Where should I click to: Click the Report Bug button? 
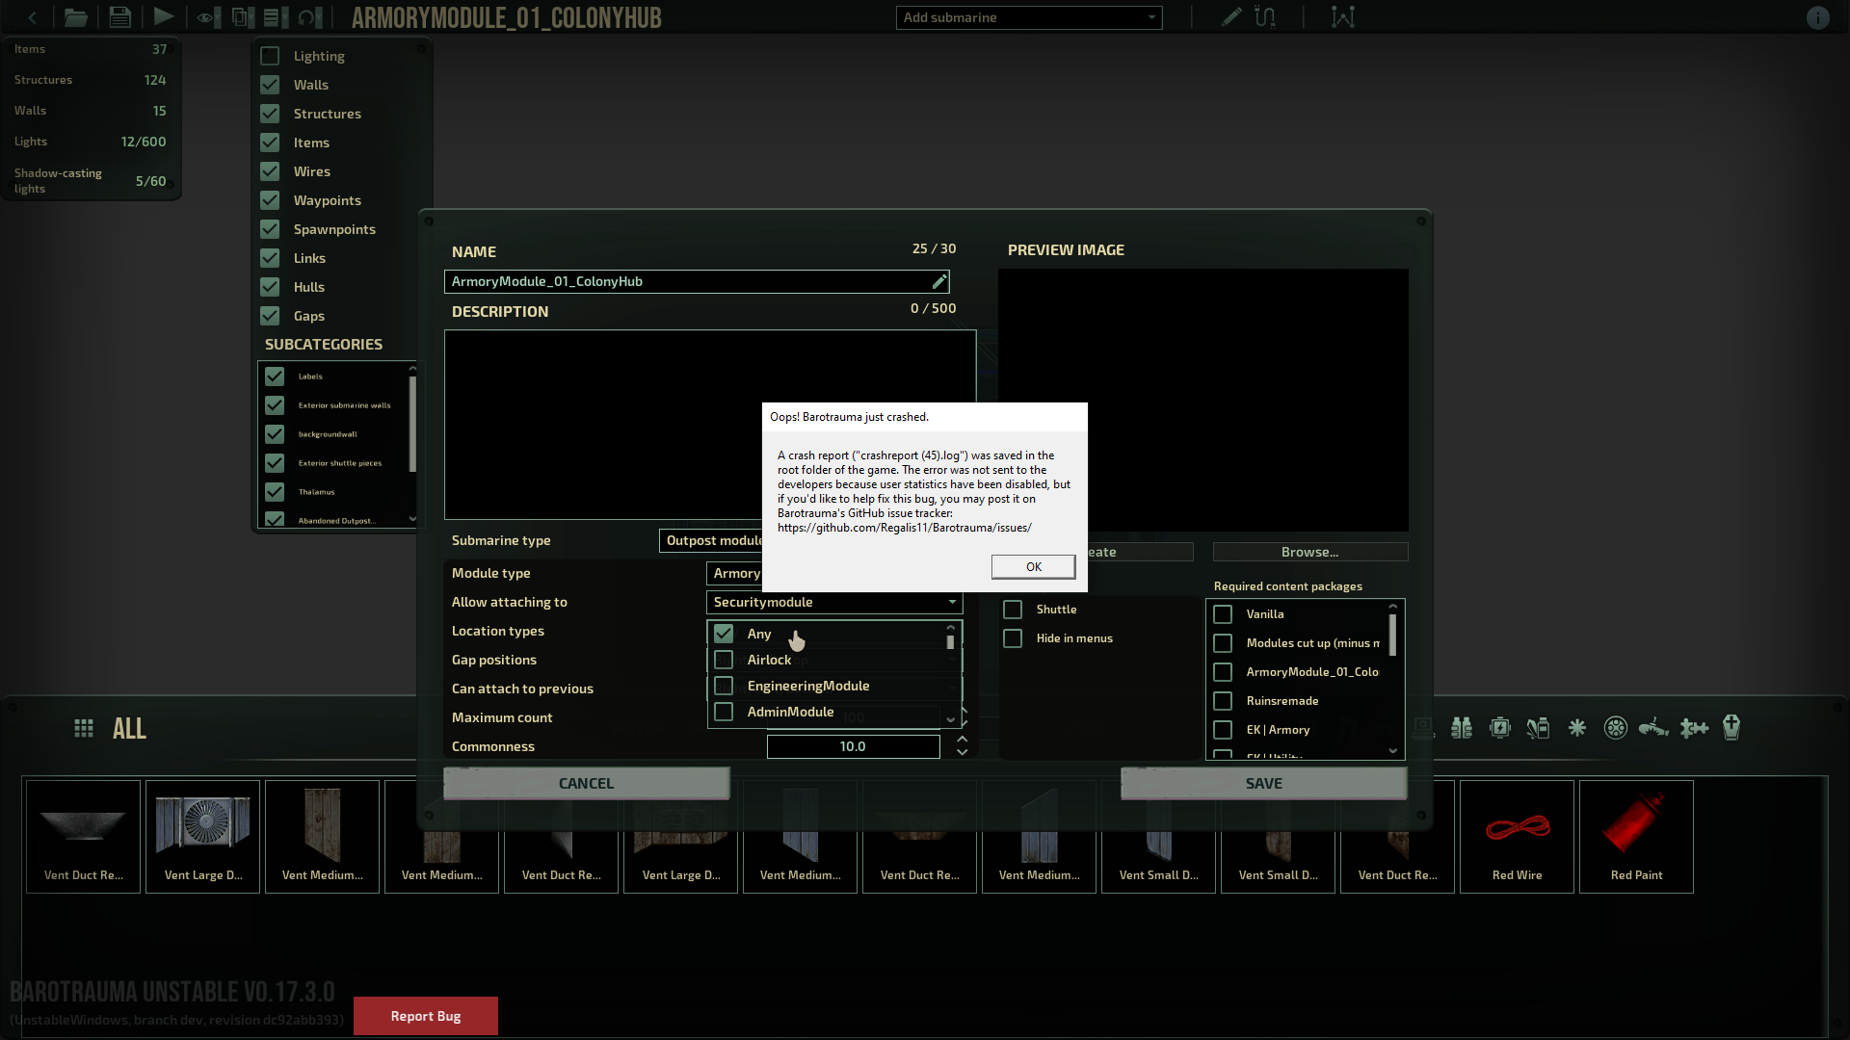coord(426,1016)
